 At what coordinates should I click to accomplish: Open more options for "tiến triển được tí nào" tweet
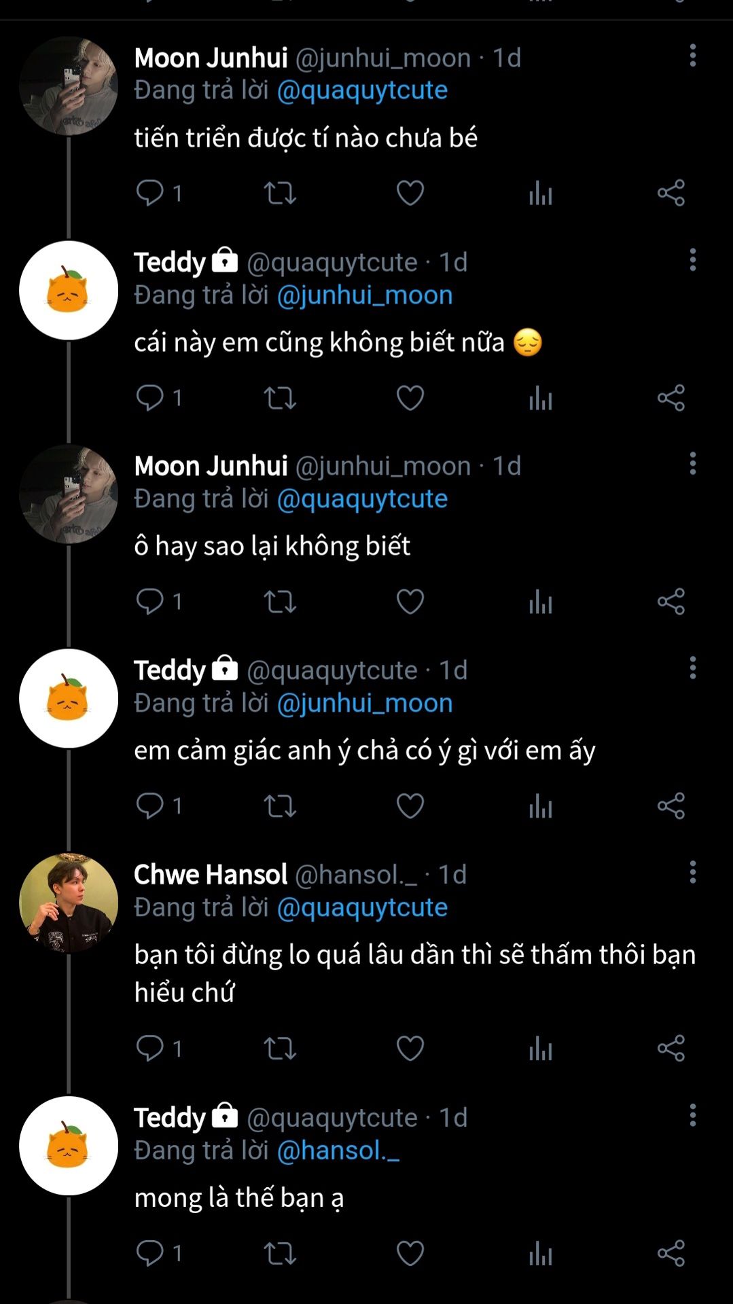692,56
